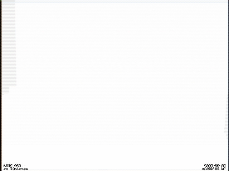229x171 pixels.
Task: Select the 2025-03-05 date stamp
Action: [x=215, y=166]
